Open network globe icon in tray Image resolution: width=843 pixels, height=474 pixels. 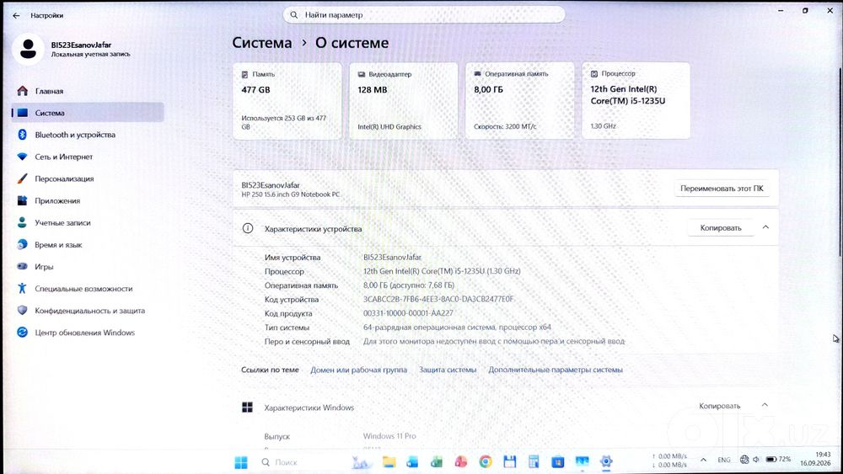(x=744, y=460)
